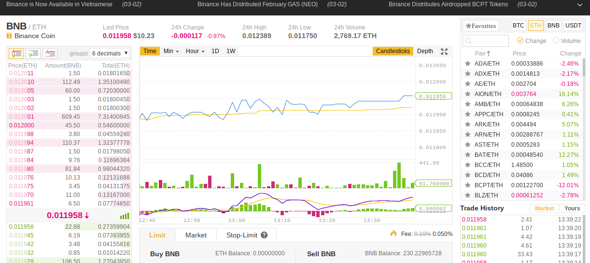
Task: Show sell orders only view icon
Action: point(50,53)
